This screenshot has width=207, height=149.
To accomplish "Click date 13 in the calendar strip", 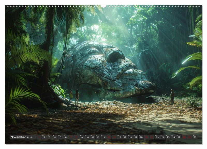I will (103, 137).
